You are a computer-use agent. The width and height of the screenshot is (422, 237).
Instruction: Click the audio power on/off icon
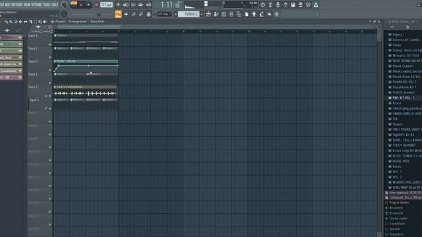pos(262,5)
